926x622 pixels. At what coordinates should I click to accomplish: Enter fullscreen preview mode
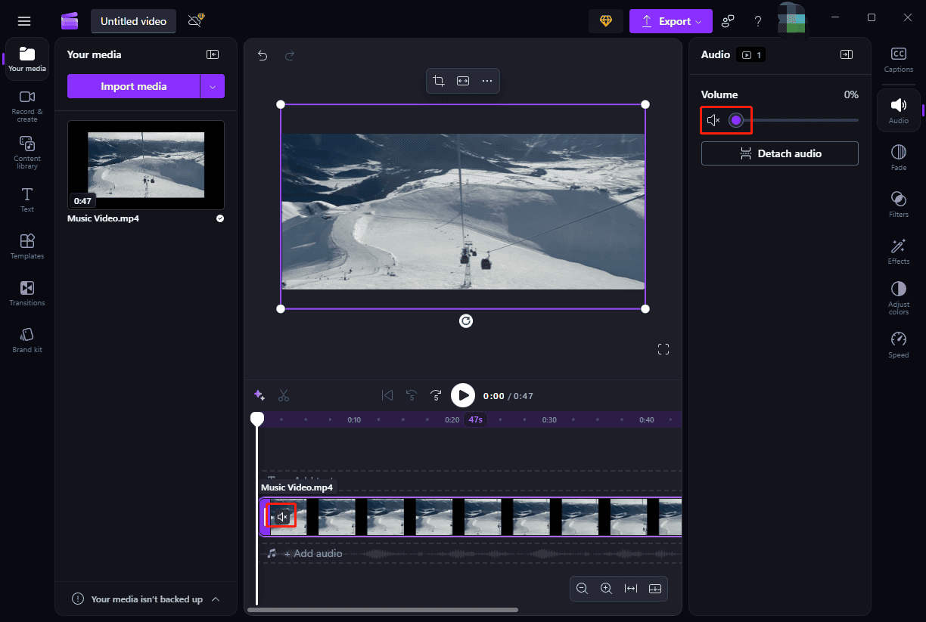(663, 348)
